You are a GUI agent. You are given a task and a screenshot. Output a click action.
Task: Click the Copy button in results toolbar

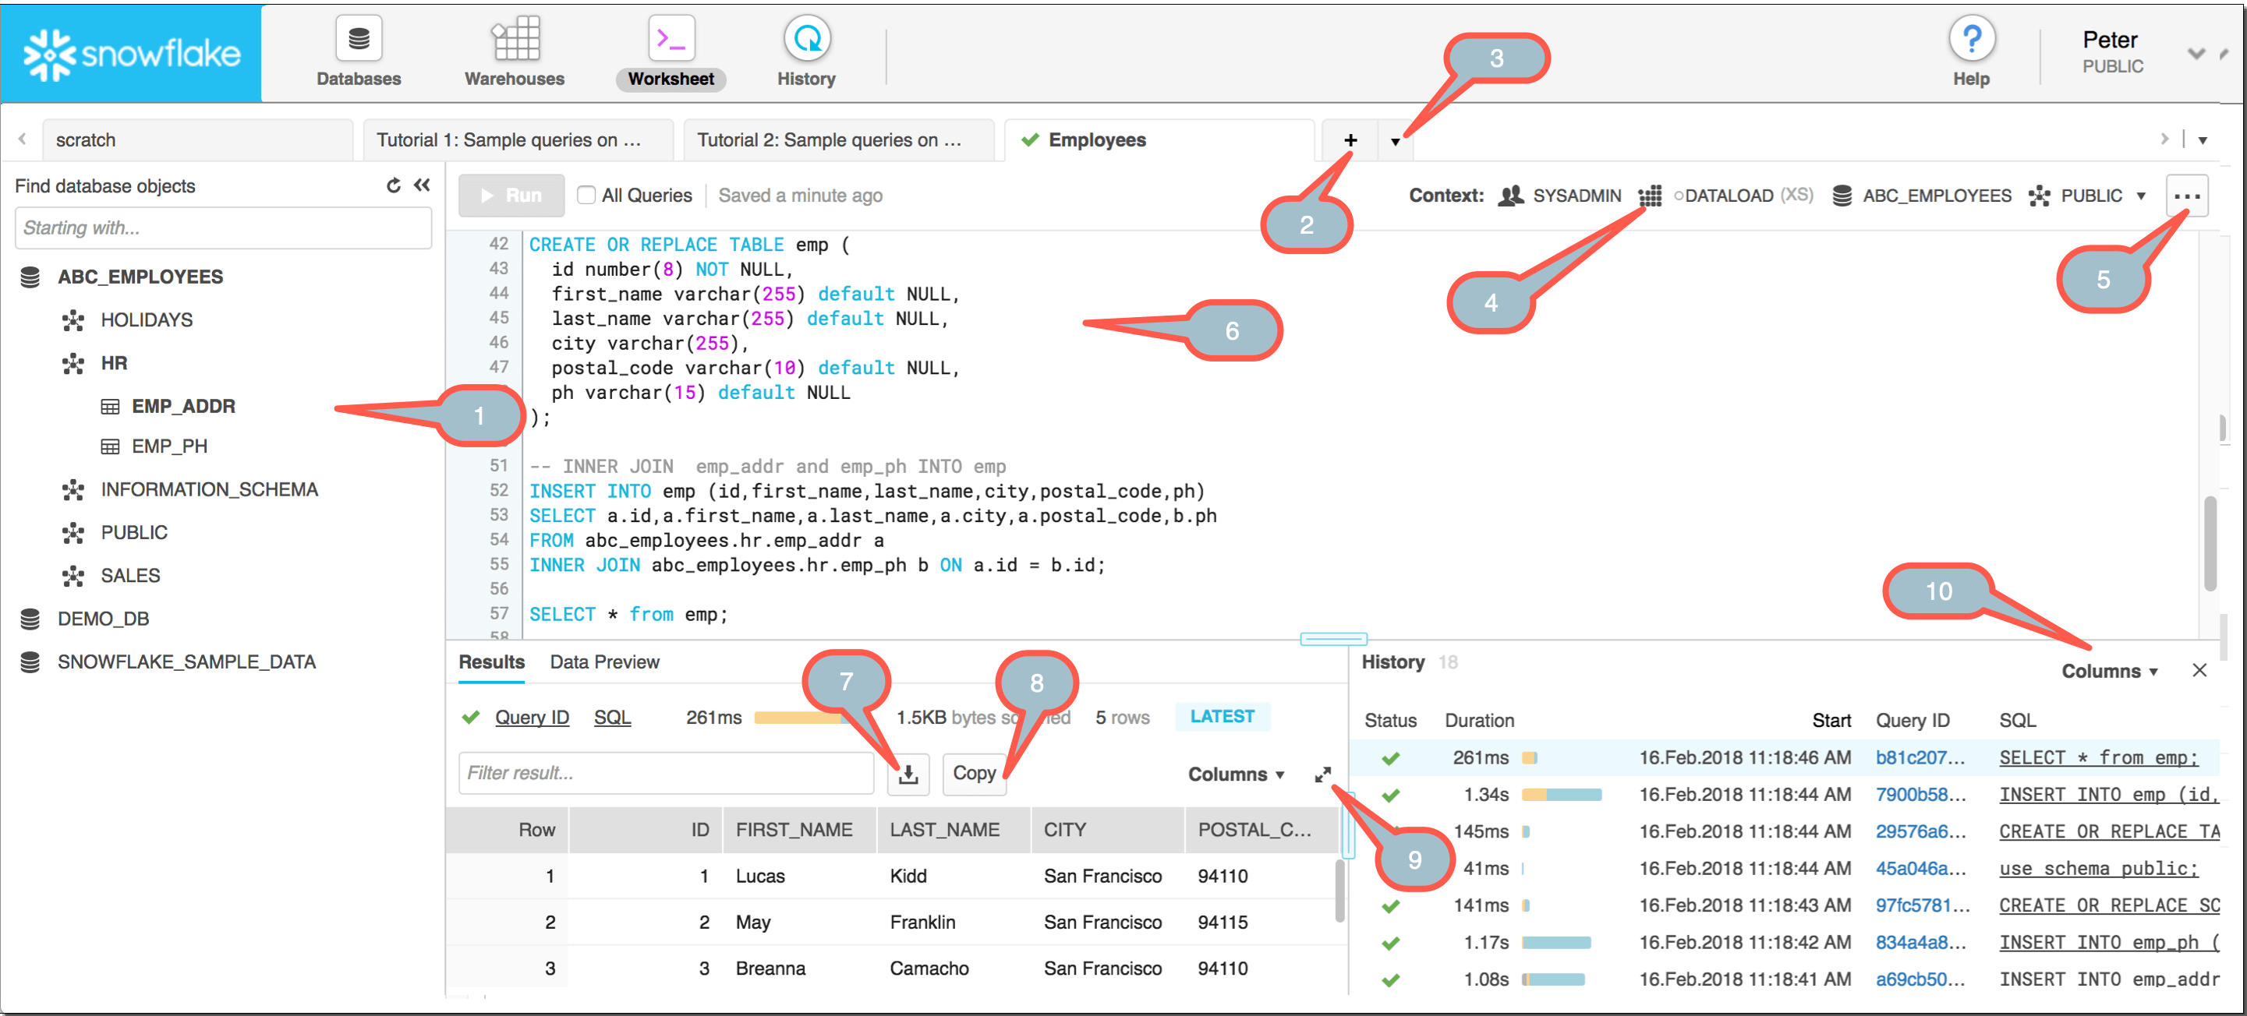click(975, 774)
